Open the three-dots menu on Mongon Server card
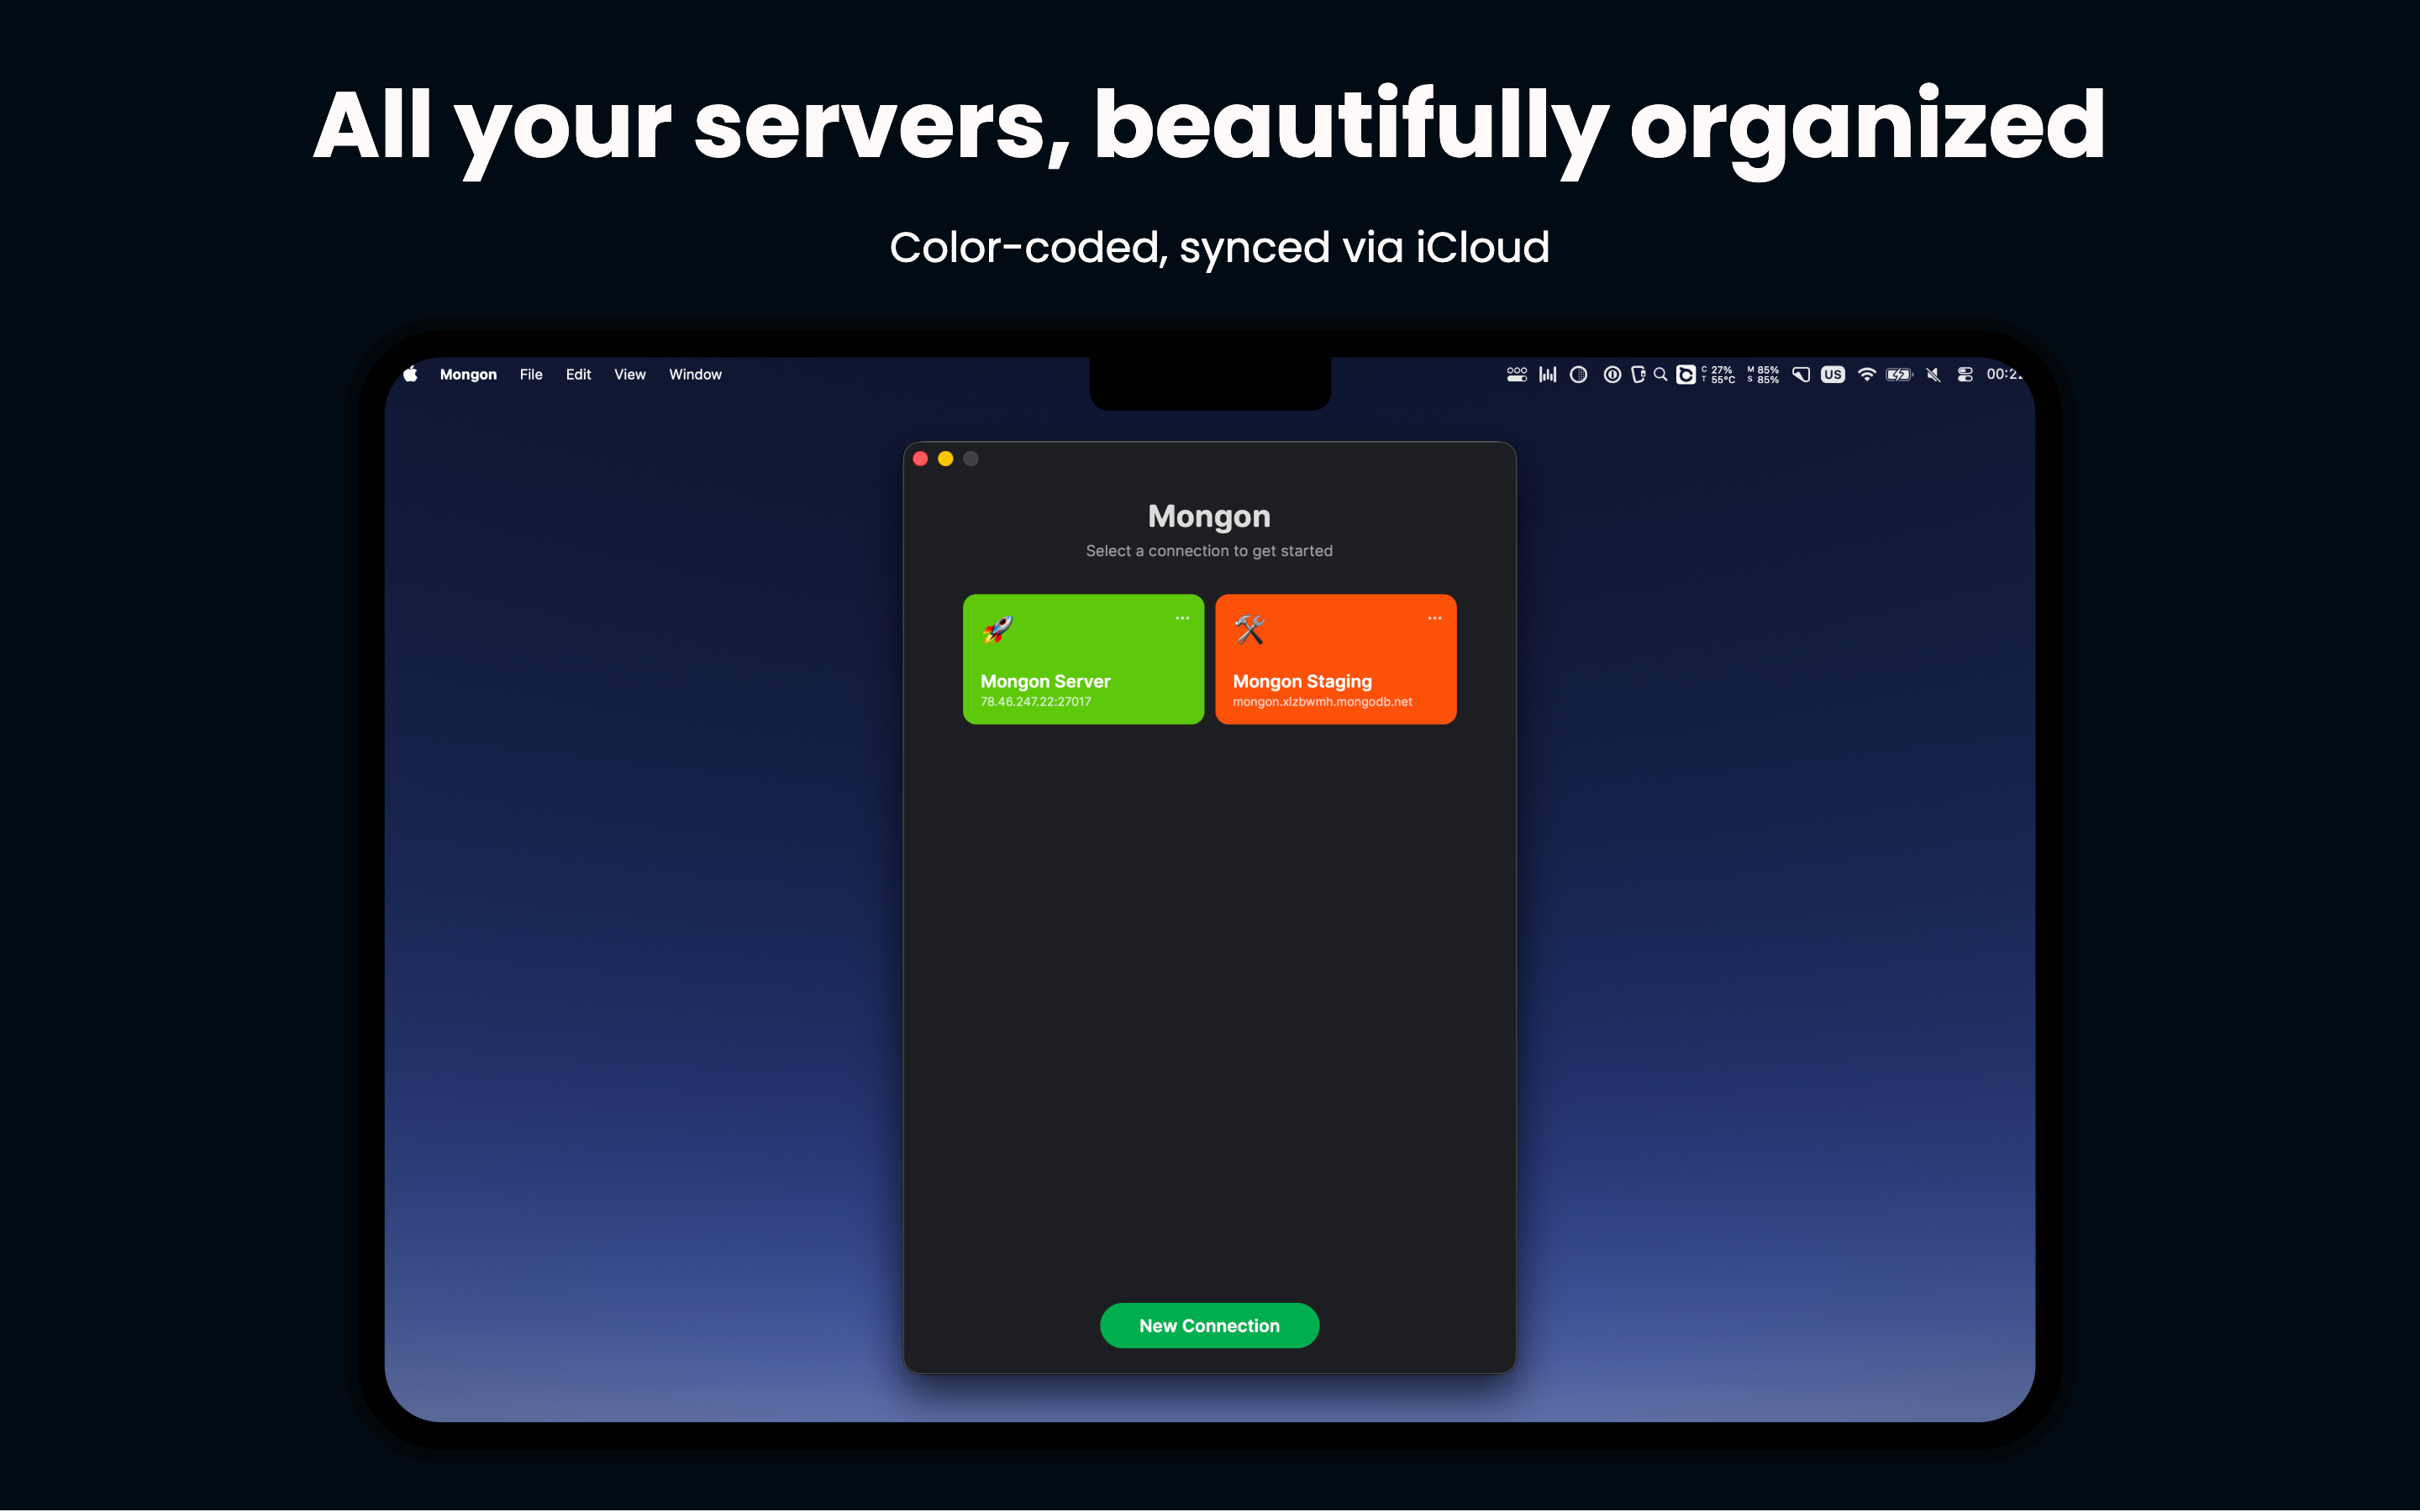2420x1512 pixels. pyautogui.click(x=1182, y=618)
